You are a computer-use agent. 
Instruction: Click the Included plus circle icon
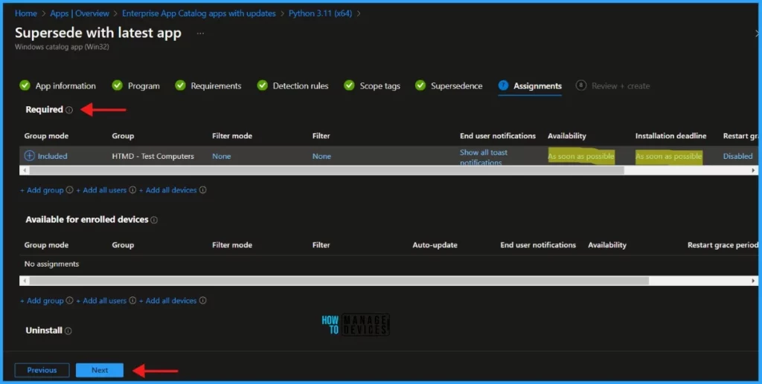coord(30,156)
